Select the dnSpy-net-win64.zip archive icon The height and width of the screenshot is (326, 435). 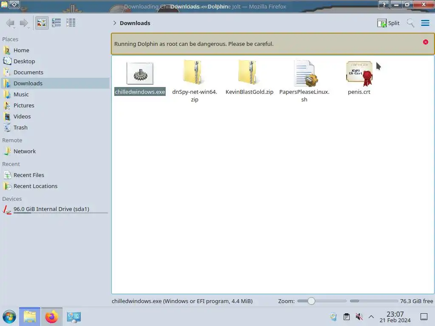click(x=195, y=72)
